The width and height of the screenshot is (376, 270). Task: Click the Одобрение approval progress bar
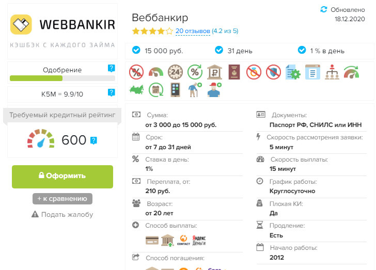coord(62,78)
